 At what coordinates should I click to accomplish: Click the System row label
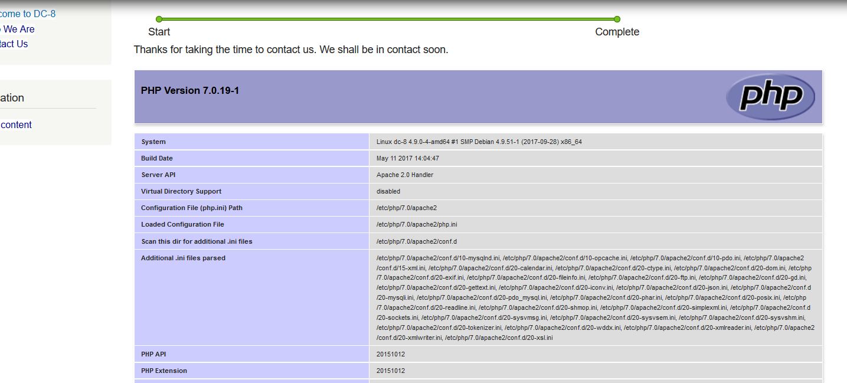[153, 142]
